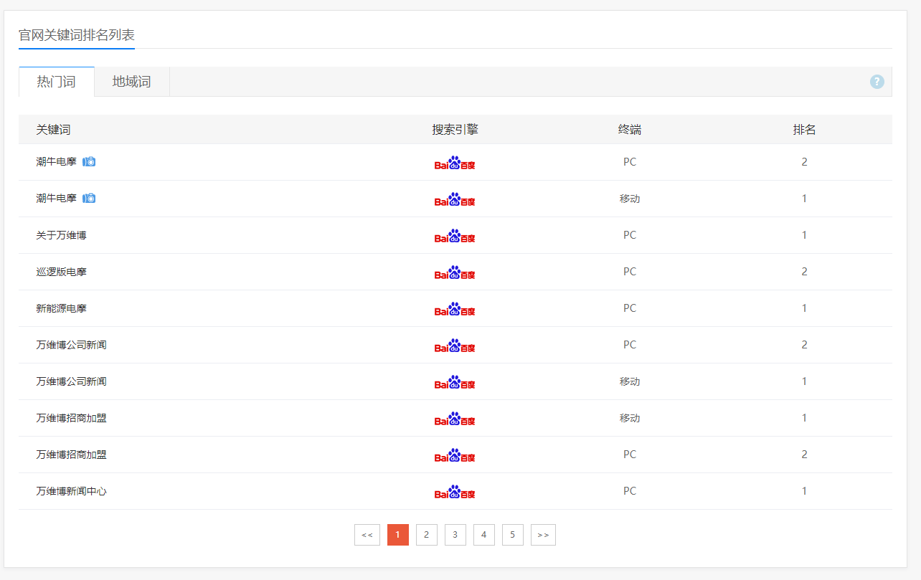Select page 1 in pagination

click(398, 535)
